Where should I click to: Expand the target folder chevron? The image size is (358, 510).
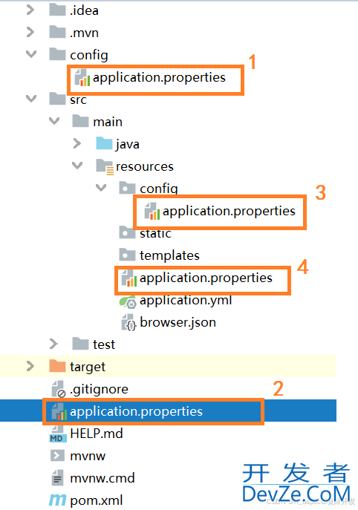30,366
